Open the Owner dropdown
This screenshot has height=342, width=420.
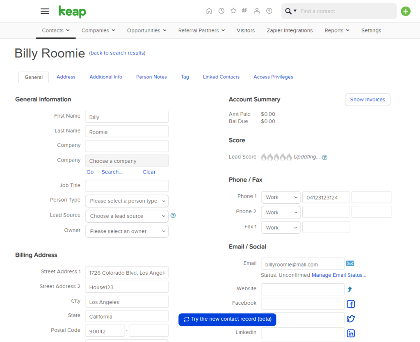tap(127, 231)
